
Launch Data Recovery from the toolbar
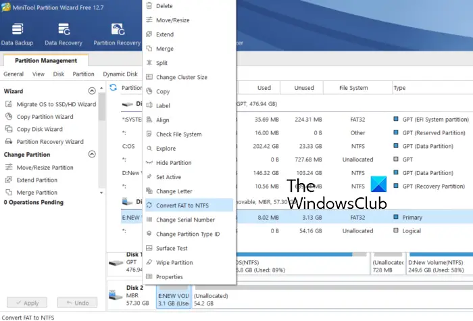64,34
